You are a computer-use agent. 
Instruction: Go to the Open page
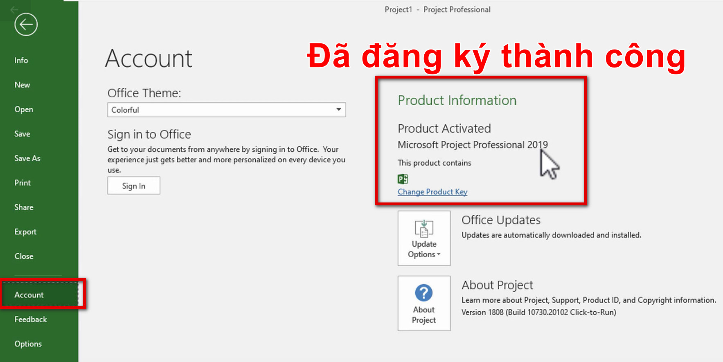tap(24, 110)
